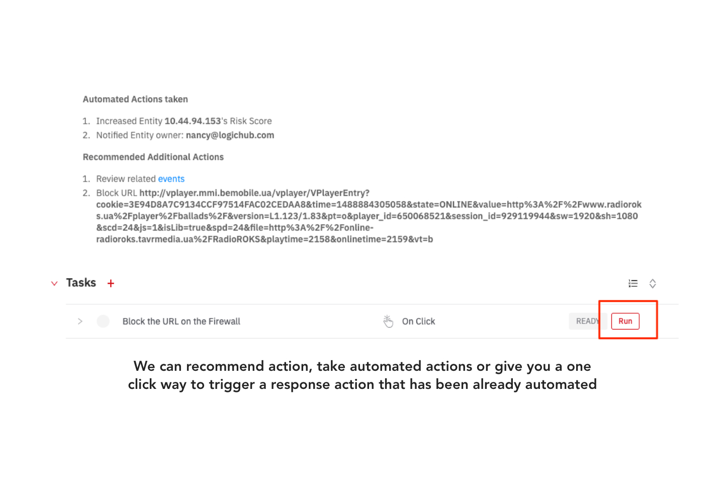Viewport: 724px width, 483px height.
Task: Click the nancy@logichub.com owner email
Action: (x=230, y=135)
